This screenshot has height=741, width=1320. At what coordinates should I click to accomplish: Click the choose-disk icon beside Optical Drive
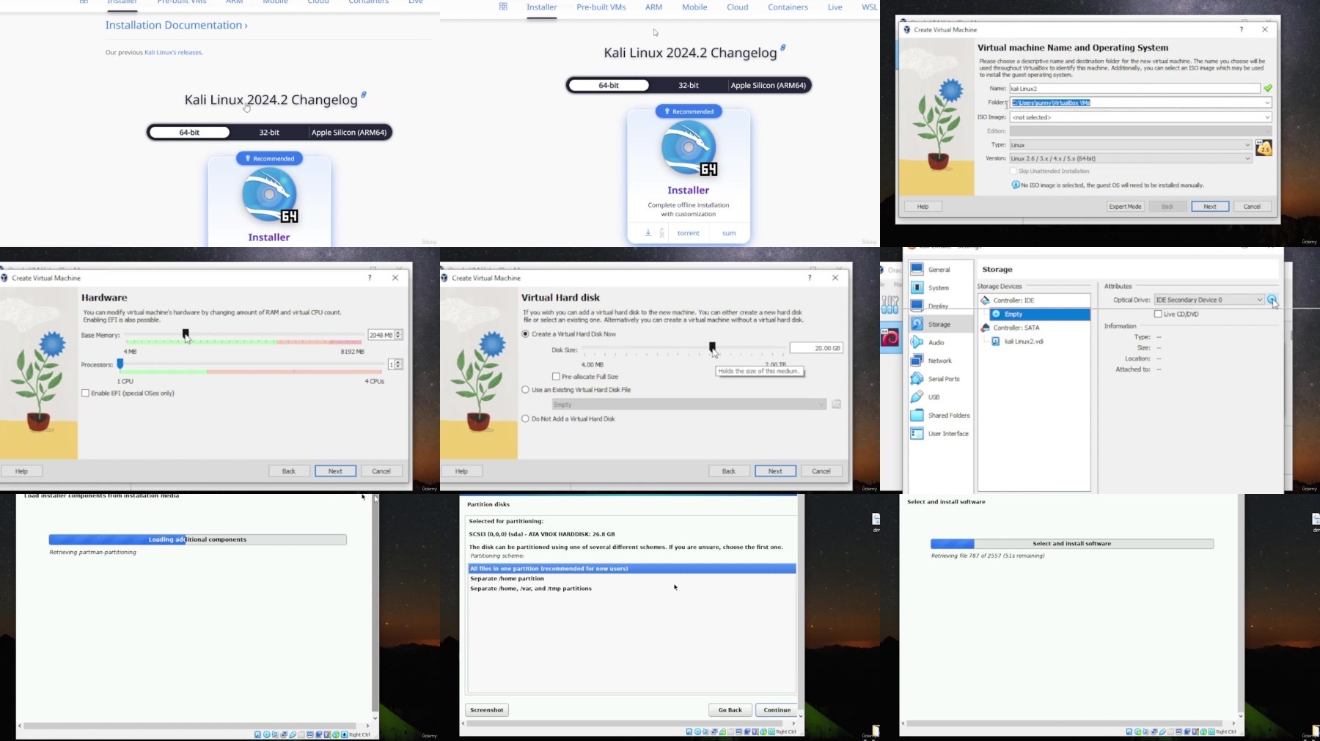click(x=1272, y=300)
